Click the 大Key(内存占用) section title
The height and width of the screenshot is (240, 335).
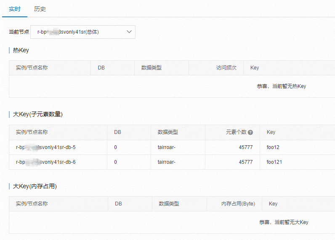(35, 186)
